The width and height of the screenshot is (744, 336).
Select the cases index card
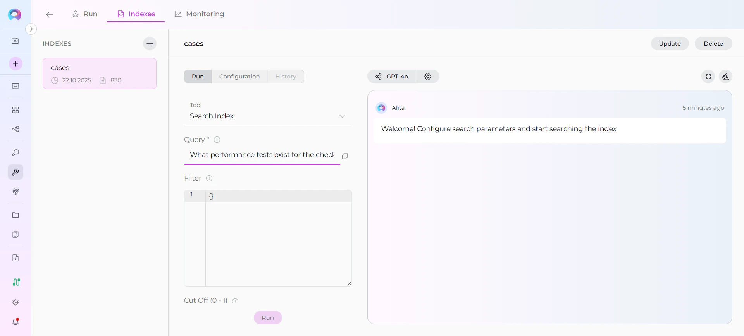[100, 73]
